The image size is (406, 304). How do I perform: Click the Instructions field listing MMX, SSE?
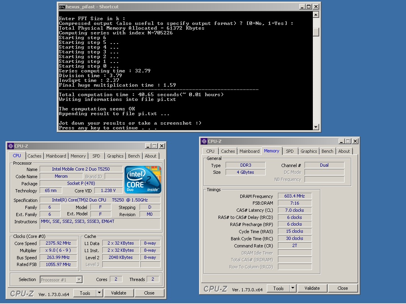(x=100, y=224)
